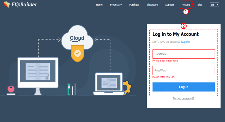Click the desktop monitor book illustration
This screenshot has height=122, width=225.
coord(38,76)
